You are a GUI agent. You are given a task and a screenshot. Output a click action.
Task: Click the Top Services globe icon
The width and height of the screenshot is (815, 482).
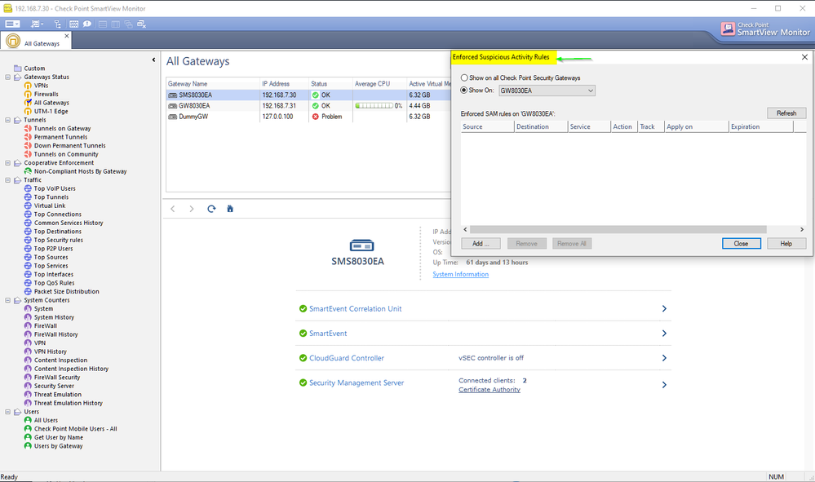28,265
